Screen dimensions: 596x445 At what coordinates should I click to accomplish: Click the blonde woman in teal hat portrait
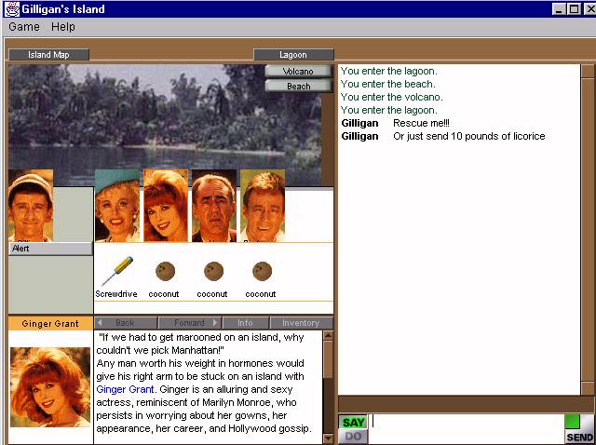(117, 206)
